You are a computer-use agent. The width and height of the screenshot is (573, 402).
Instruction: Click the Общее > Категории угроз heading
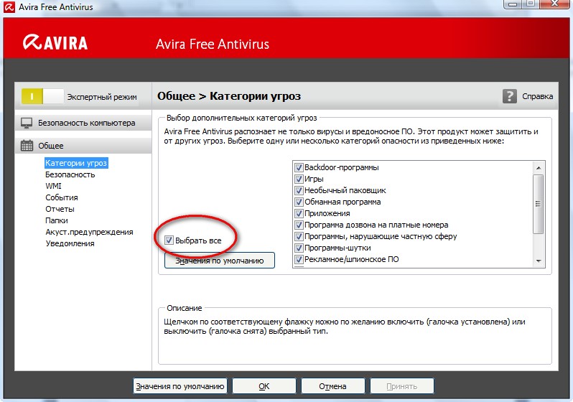click(x=229, y=96)
